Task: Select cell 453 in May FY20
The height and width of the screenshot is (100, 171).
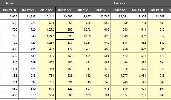Action: point(65,69)
